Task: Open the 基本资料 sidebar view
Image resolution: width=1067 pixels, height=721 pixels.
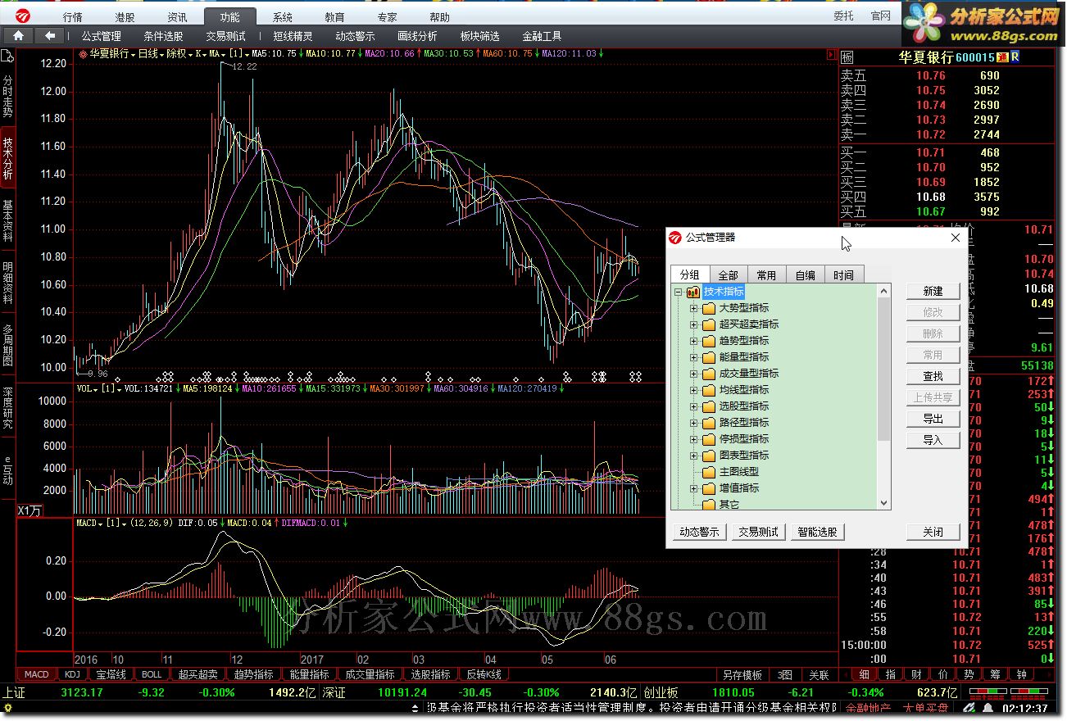Action: click(x=7, y=221)
